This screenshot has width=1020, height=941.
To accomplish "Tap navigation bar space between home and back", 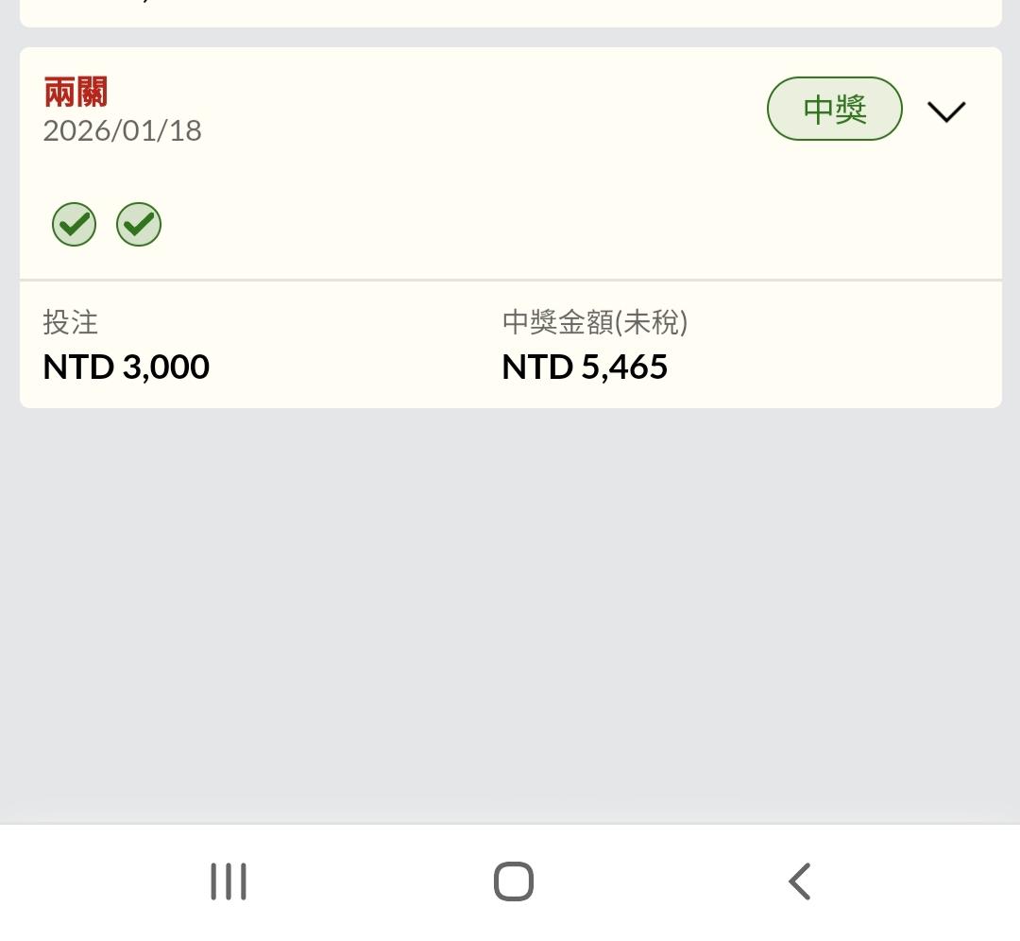I will click(656, 882).
